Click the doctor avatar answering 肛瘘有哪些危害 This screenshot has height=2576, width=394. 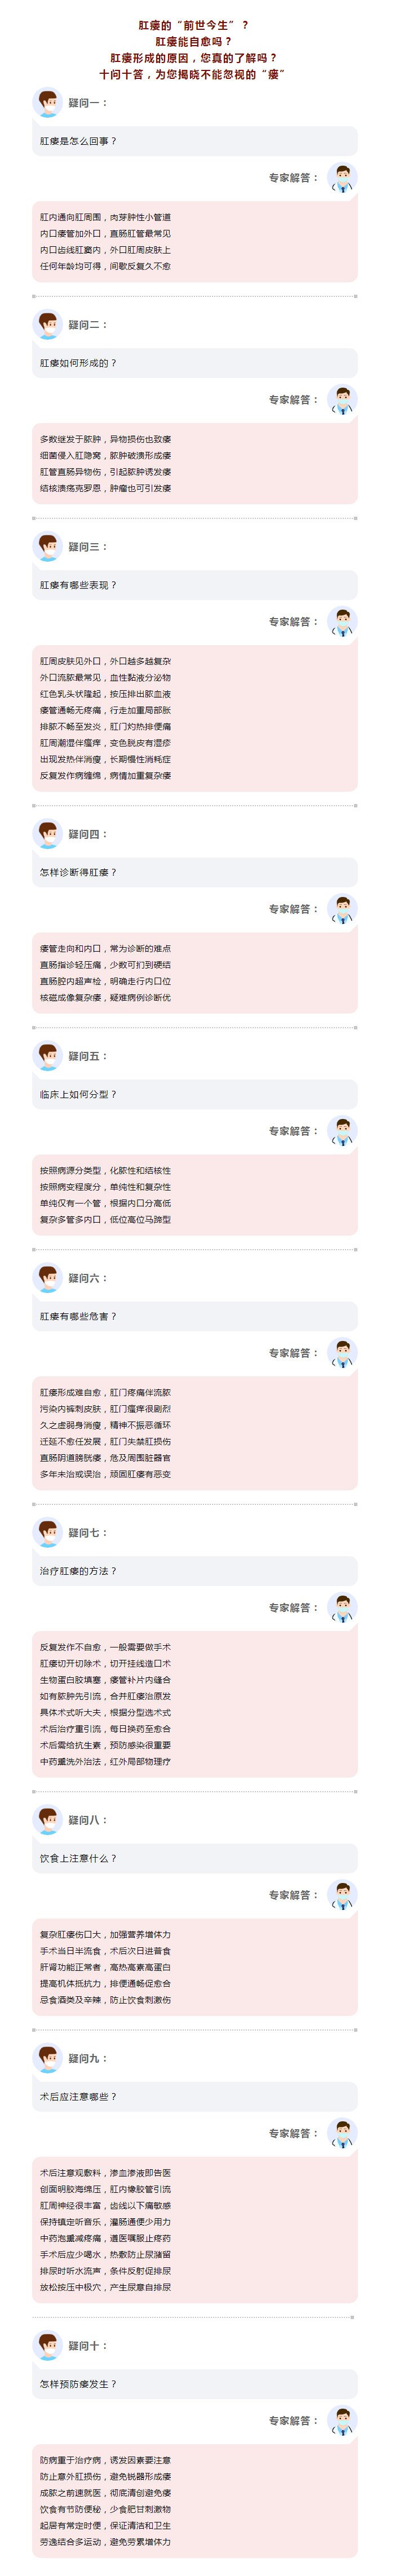(342, 1352)
